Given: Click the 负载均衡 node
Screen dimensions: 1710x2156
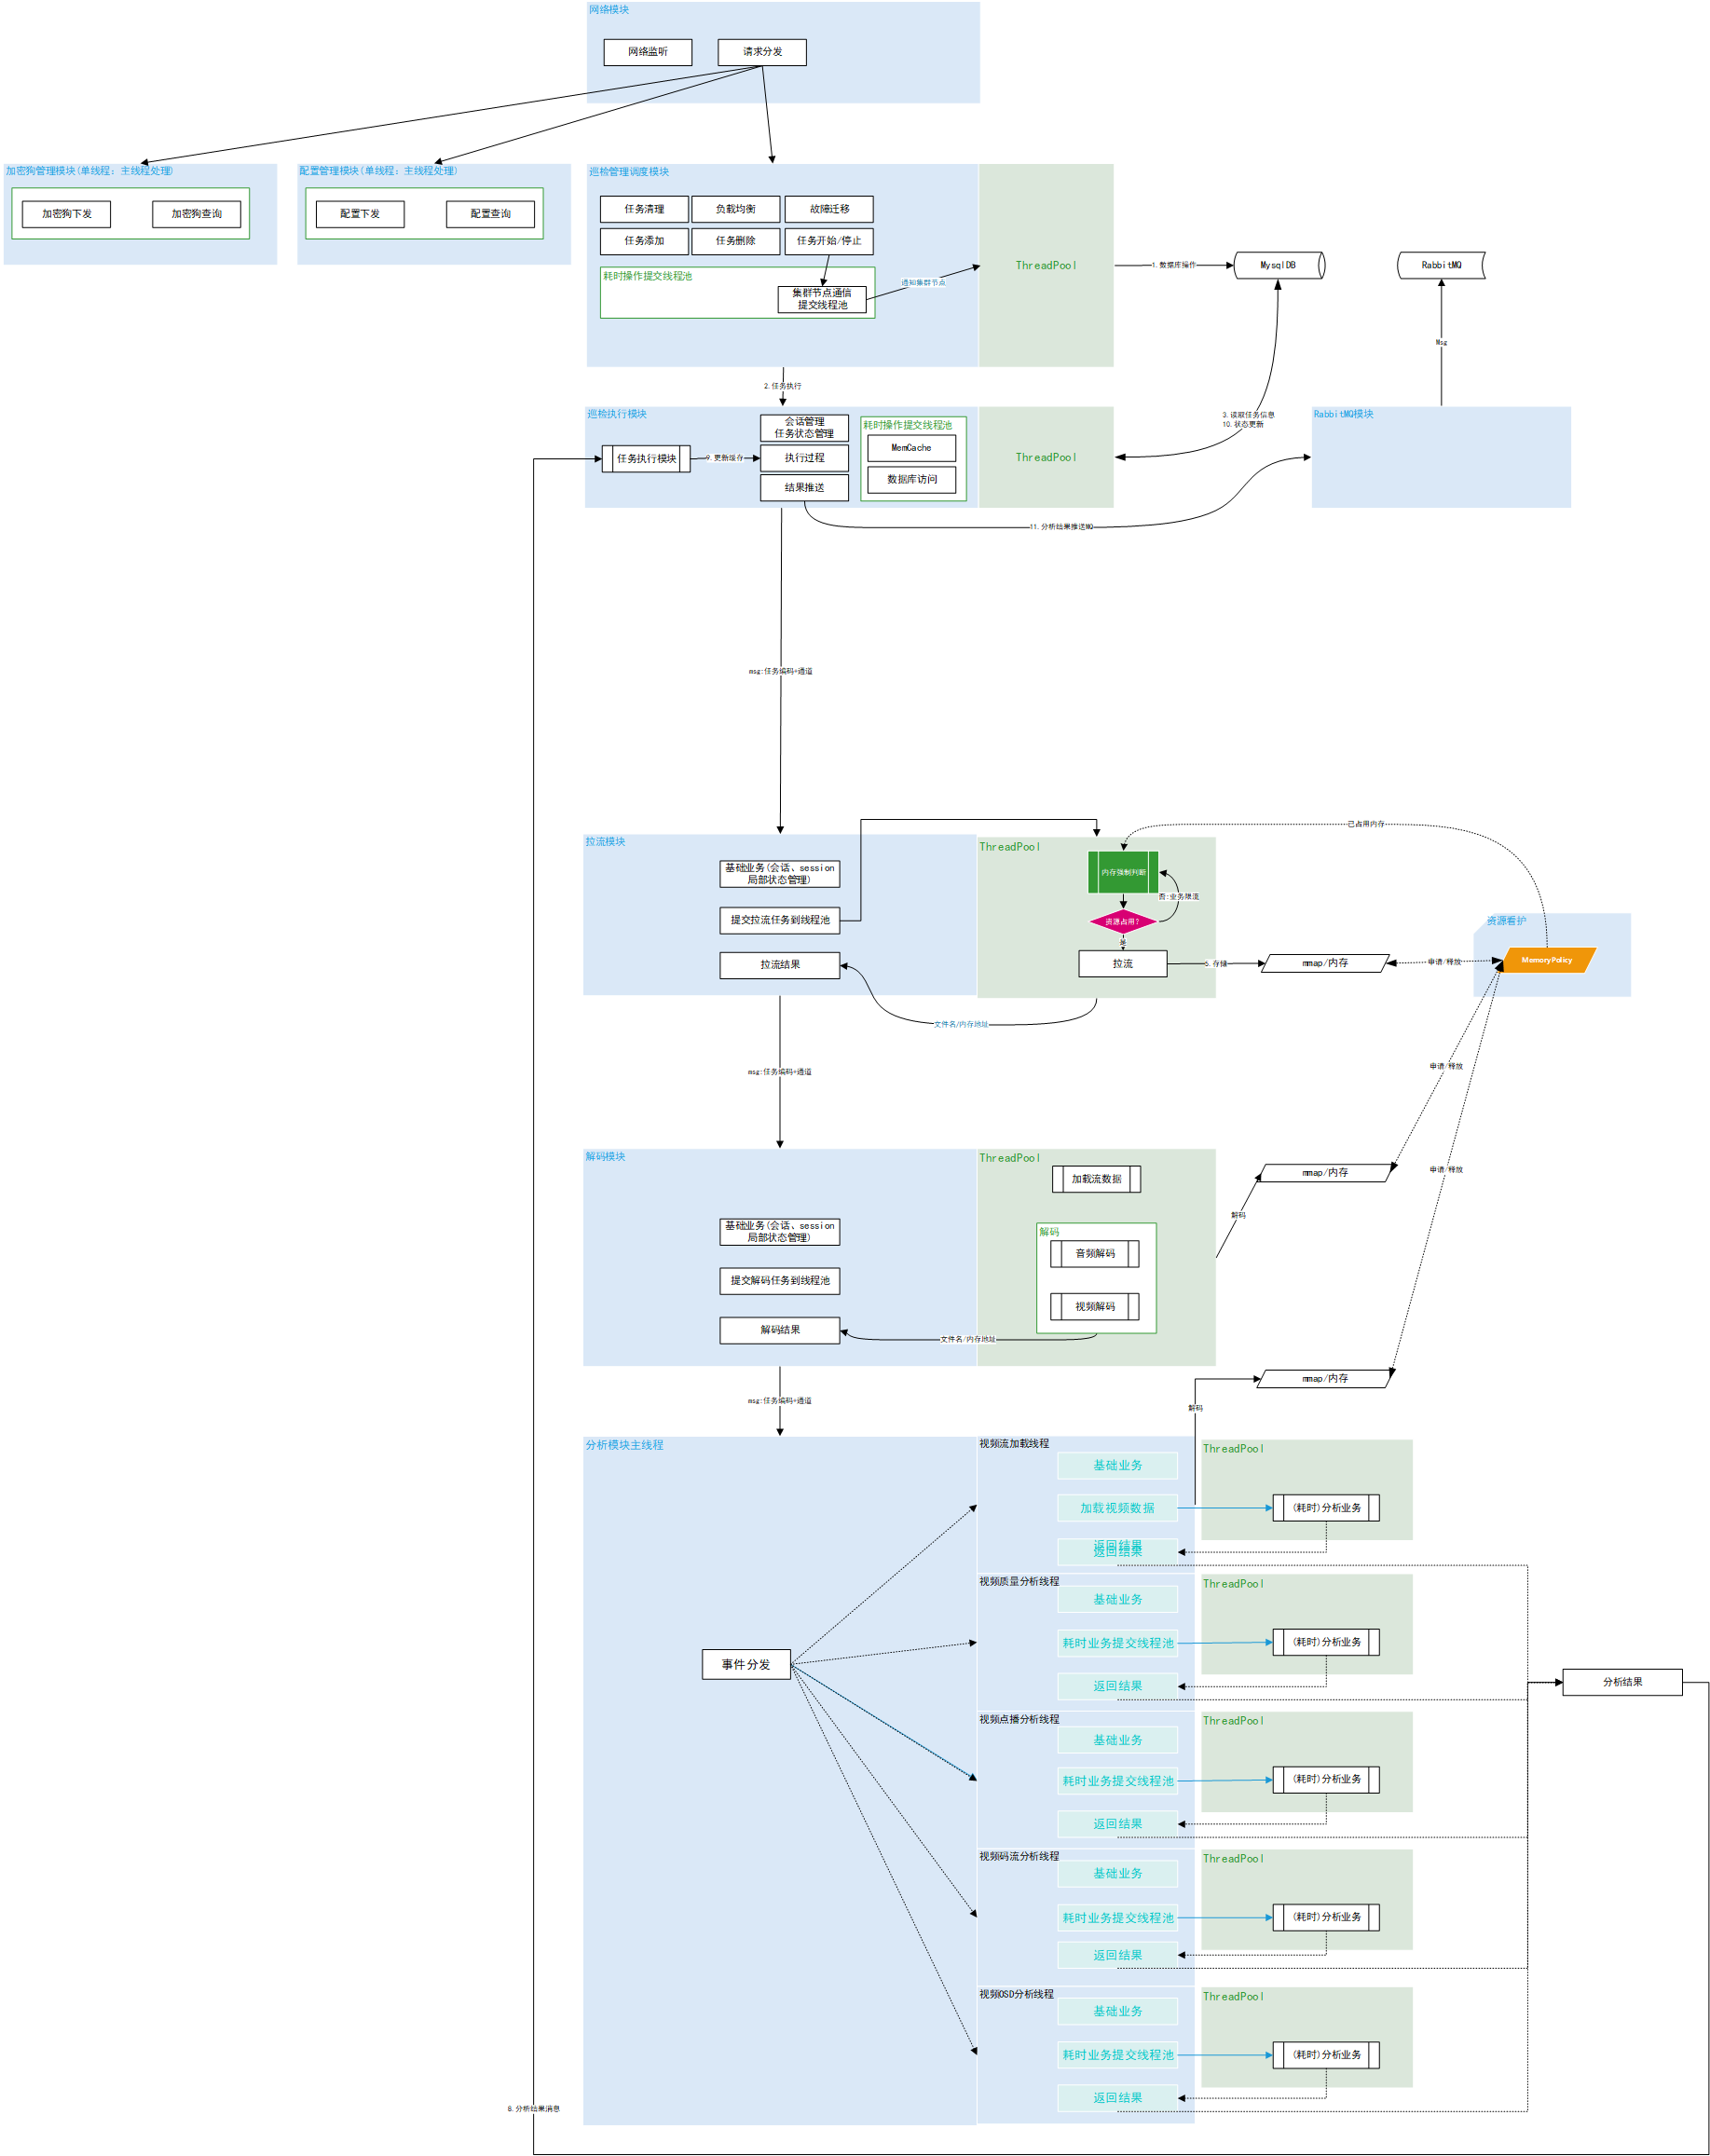Looking at the screenshot, I should click(x=735, y=209).
